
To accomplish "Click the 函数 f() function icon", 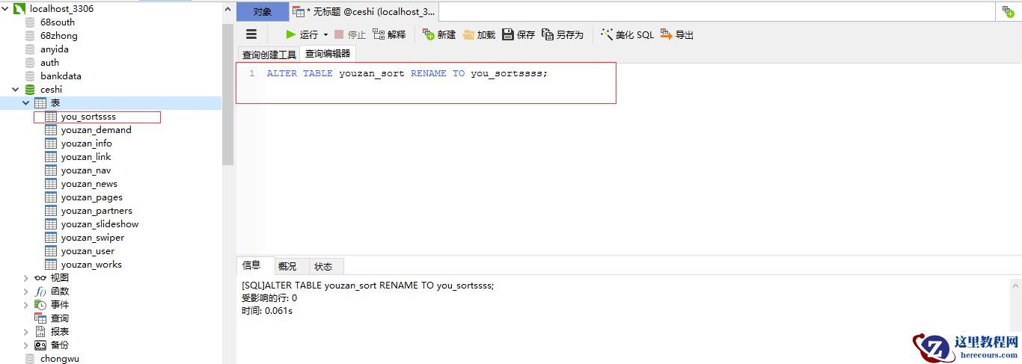I will (x=40, y=291).
